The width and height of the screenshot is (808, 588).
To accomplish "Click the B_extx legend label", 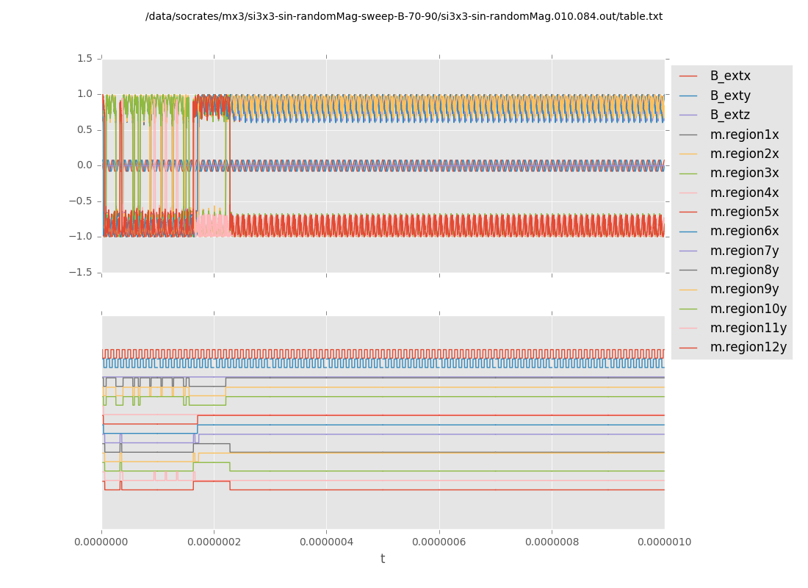I will click(730, 76).
